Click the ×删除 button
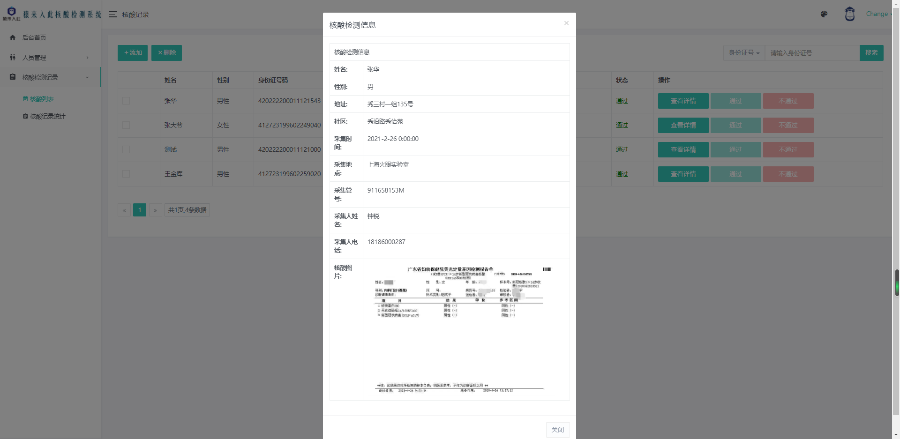The image size is (900, 439). pos(166,53)
